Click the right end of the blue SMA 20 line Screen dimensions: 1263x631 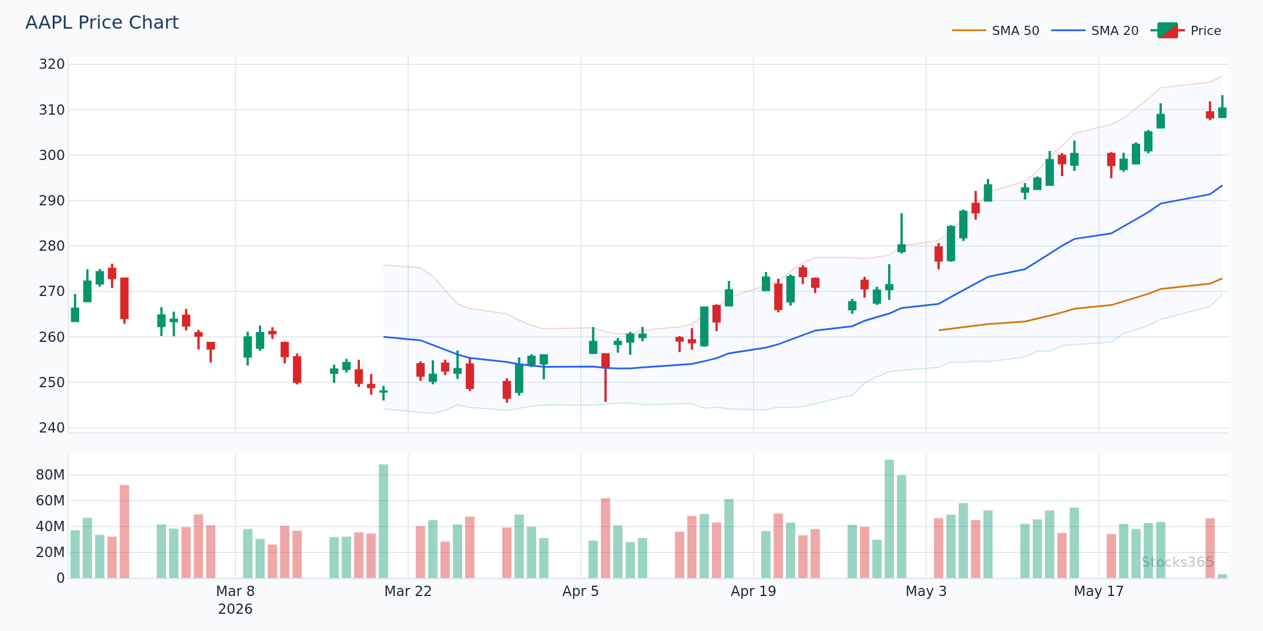(x=1222, y=186)
